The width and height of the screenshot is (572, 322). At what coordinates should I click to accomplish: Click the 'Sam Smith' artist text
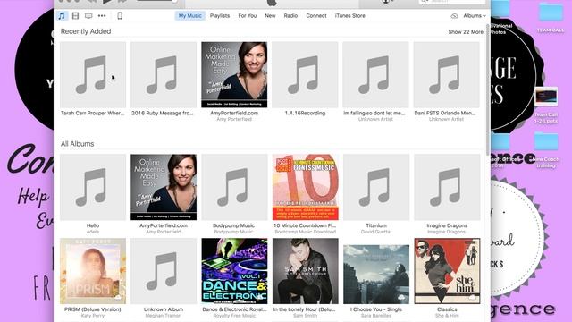coord(305,316)
